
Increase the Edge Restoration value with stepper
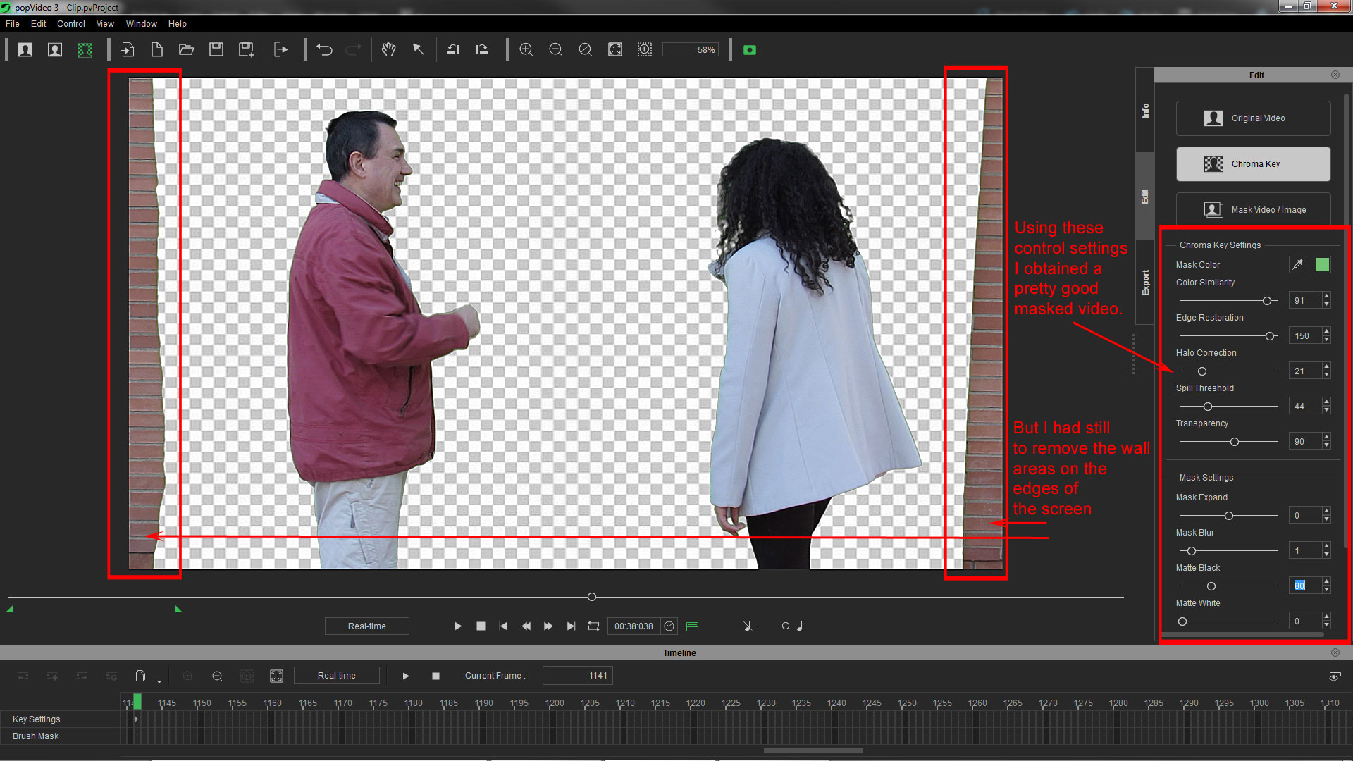click(1326, 332)
